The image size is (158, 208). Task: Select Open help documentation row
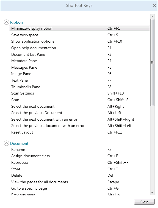click(x=79, y=48)
